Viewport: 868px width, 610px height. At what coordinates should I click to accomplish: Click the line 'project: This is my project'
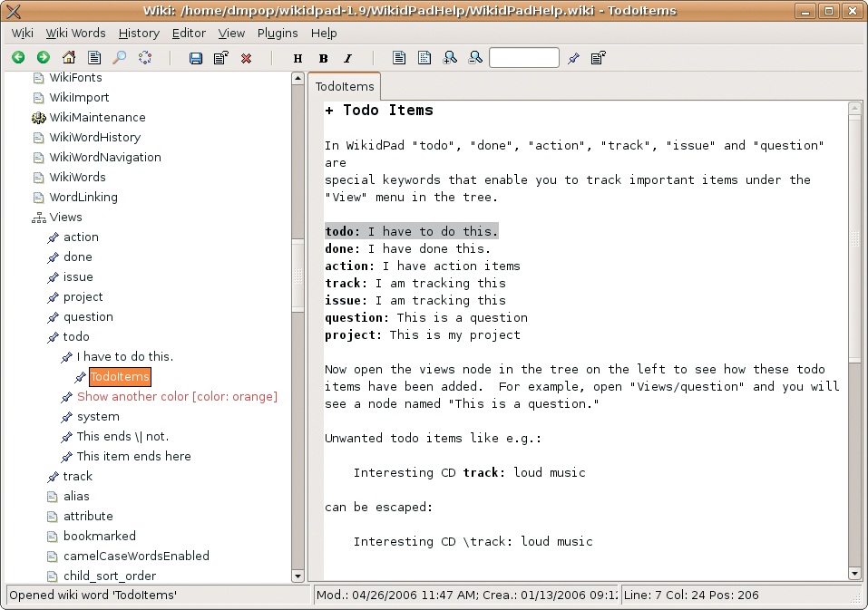[x=423, y=335]
